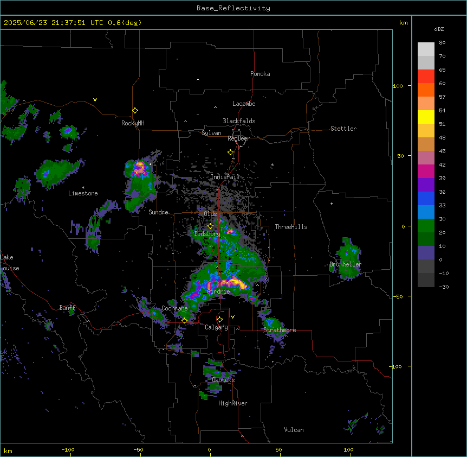Click the ThreeHills label

[x=291, y=227]
